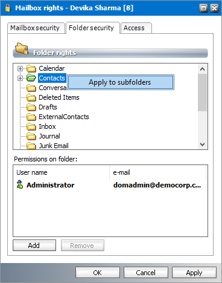Select the ExternalContacts folder
Image resolution: width=222 pixels, height=283 pixels.
[64, 117]
